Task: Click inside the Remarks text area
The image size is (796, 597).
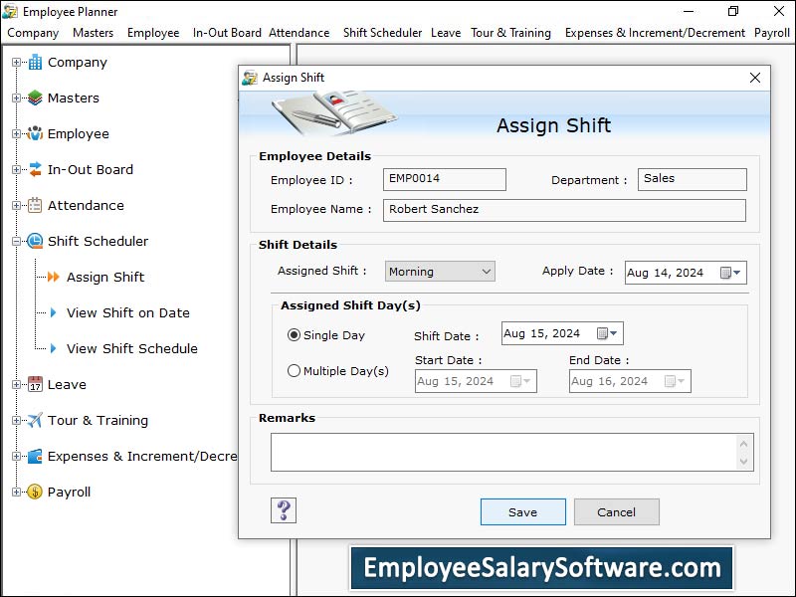Action: tap(503, 452)
